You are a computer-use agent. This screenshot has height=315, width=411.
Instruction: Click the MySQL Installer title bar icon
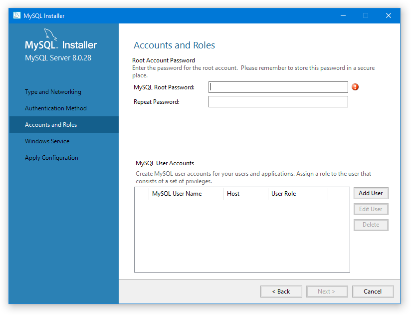coord(16,15)
